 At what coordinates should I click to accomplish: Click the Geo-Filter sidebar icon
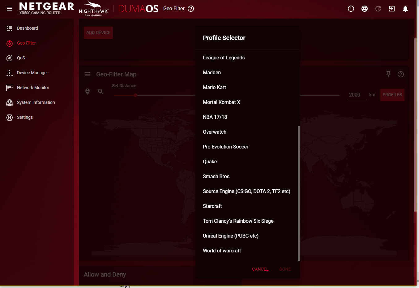point(10,43)
